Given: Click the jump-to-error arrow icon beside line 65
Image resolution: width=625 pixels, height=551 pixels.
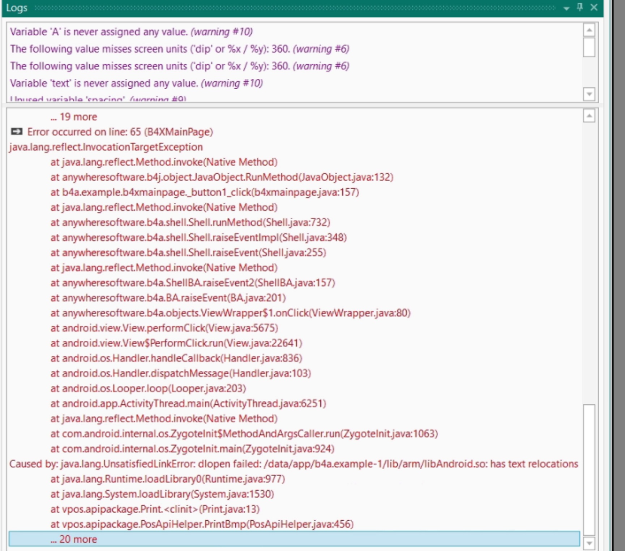Looking at the screenshot, I should click(17, 132).
